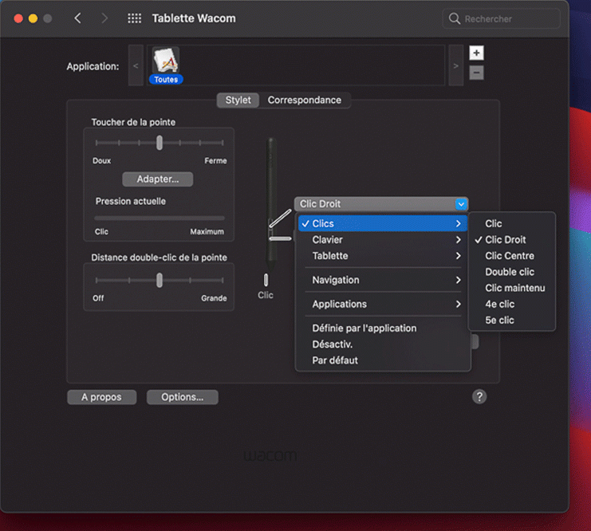Remove application with the minus button
This screenshot has height=531, width=591.
[476, 73]
